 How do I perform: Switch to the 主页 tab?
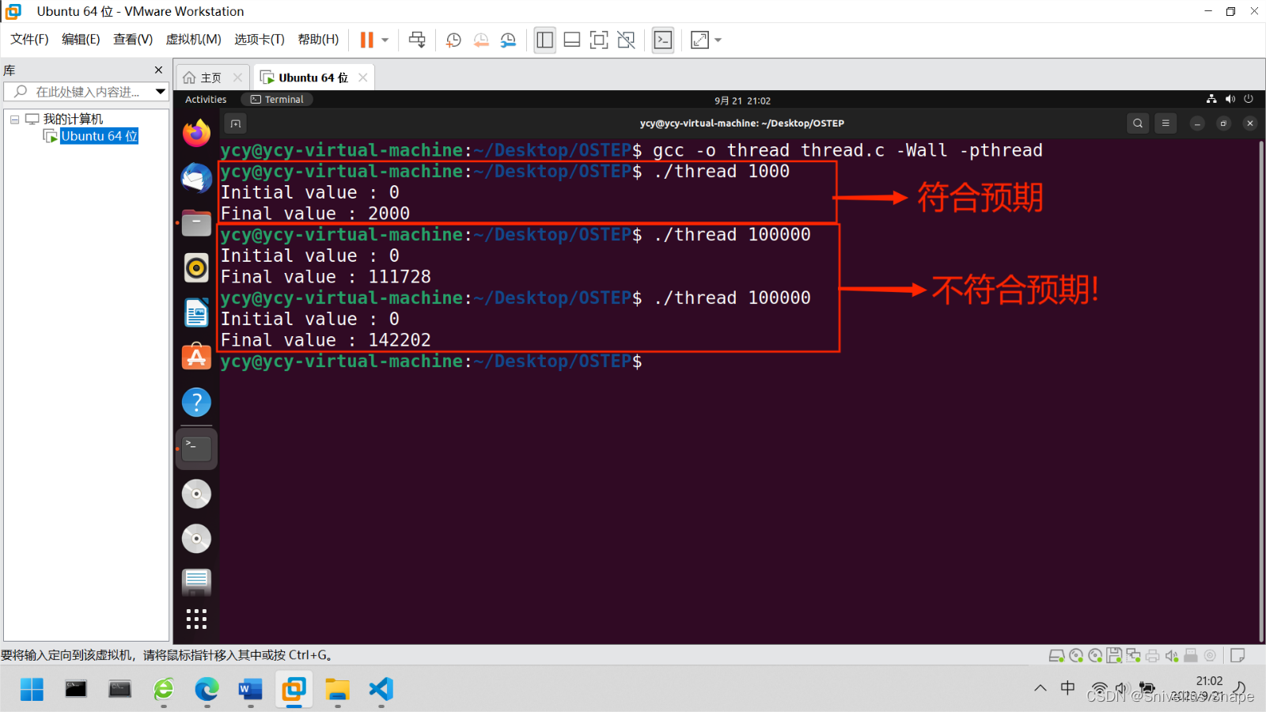(x=208, y=77)
